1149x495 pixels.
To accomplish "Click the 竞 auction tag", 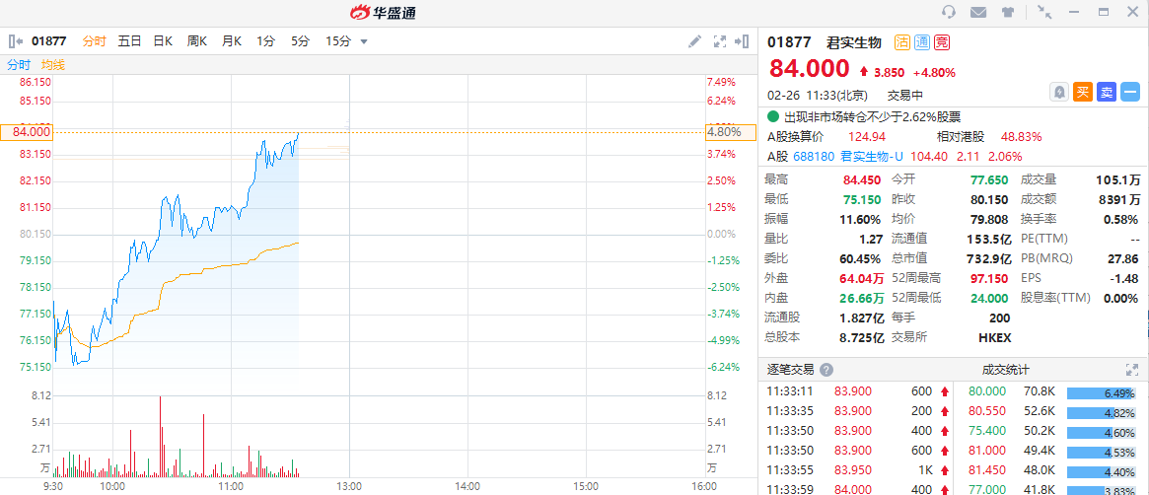I will (942, 42).
